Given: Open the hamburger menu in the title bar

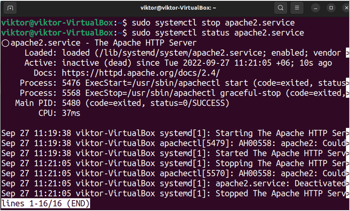Looking at the screenshot, I should pos(297,8).
